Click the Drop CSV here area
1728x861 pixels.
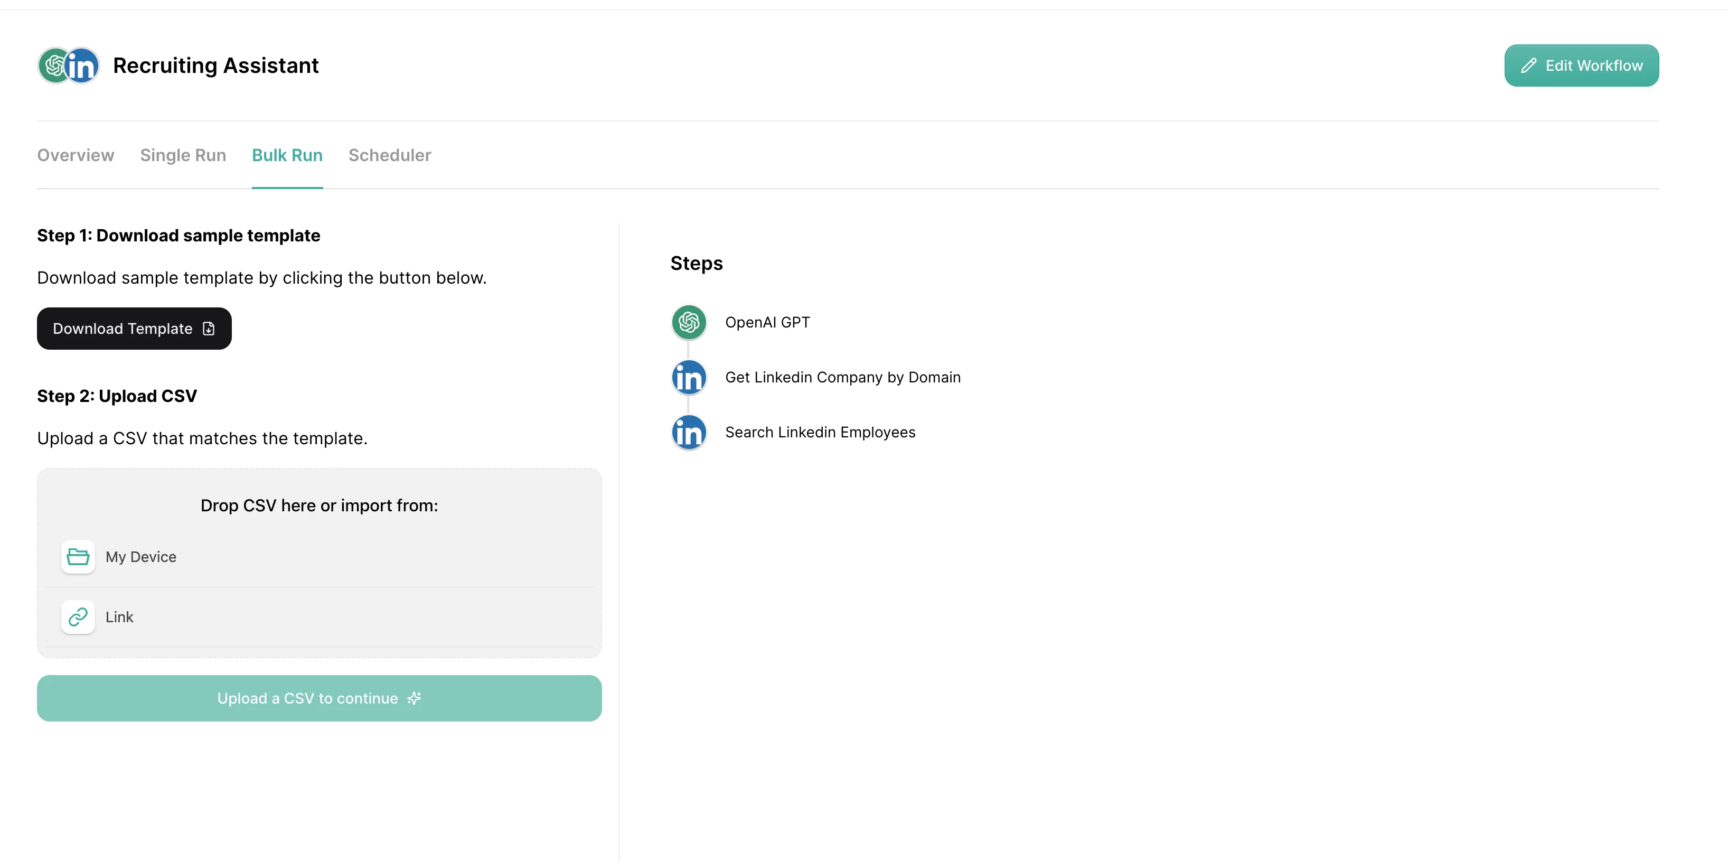pos(320,506)
